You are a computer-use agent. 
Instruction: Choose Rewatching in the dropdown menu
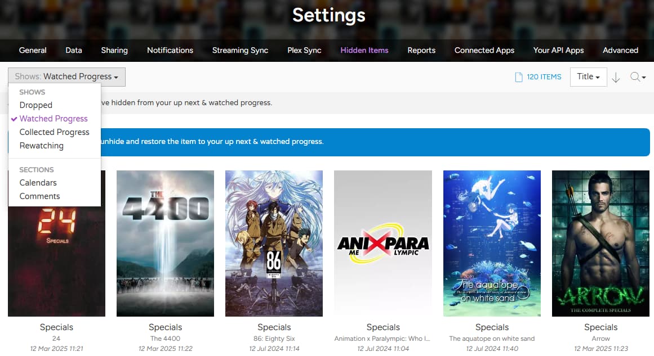pyautogui.click(x=41, y=146)
